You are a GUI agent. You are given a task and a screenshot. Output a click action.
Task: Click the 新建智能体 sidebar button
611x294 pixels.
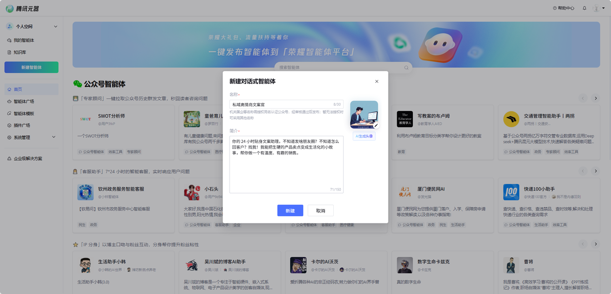coord(32,67)
